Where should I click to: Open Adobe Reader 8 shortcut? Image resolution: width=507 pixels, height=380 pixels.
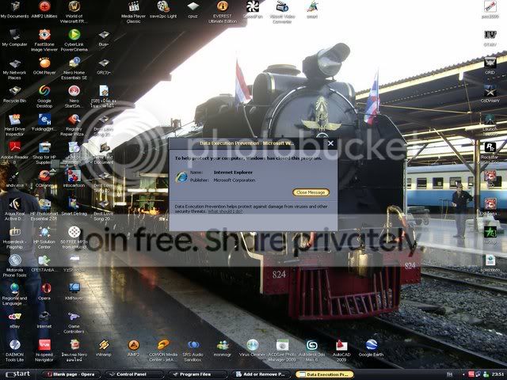pos(14,147)
